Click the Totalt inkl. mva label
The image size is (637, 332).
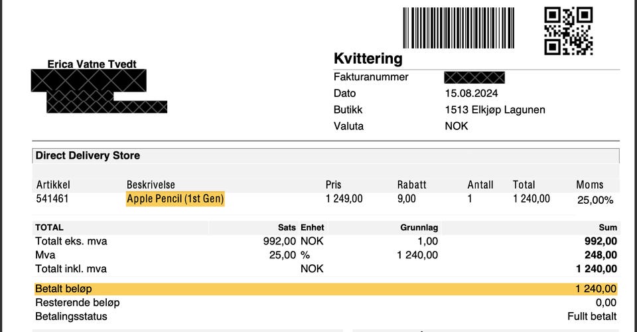(71, 269)
